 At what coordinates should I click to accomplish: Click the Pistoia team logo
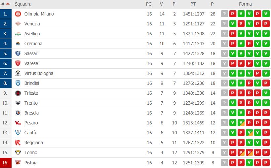[x=18, y=162]
